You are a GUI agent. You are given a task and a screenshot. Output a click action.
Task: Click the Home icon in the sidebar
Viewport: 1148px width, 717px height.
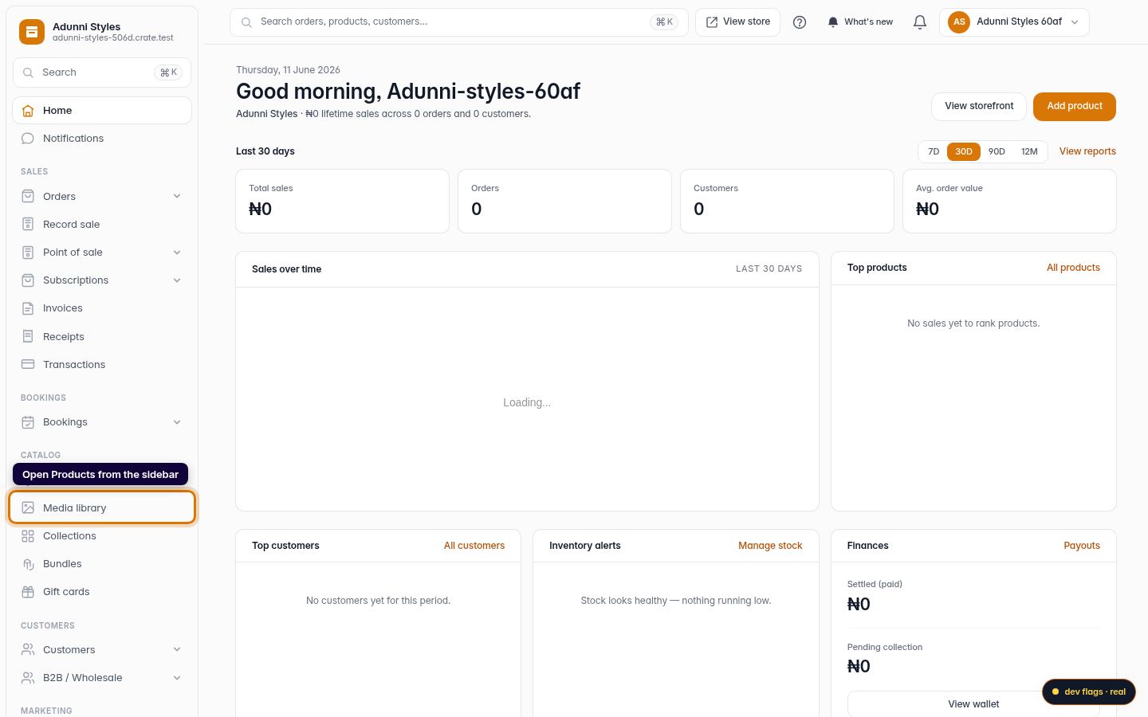pos(28,111)
